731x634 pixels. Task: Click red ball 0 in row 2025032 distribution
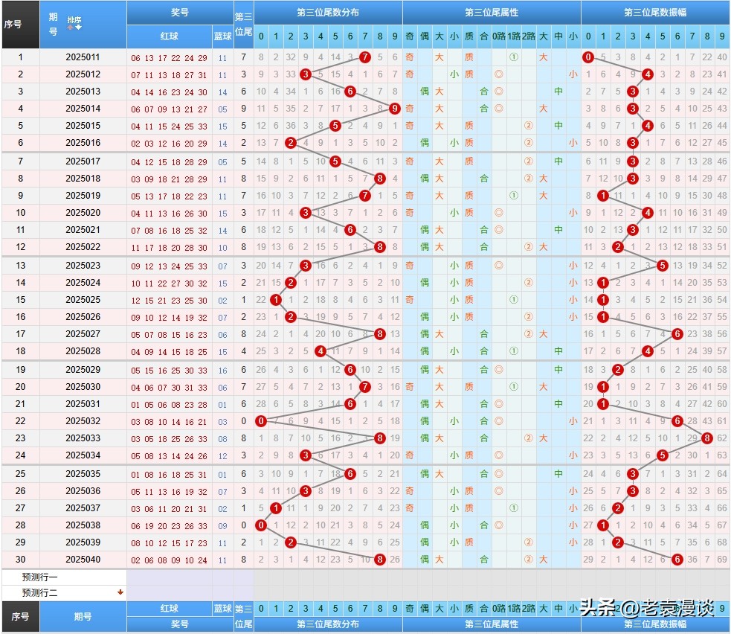[x=261, y=421]
